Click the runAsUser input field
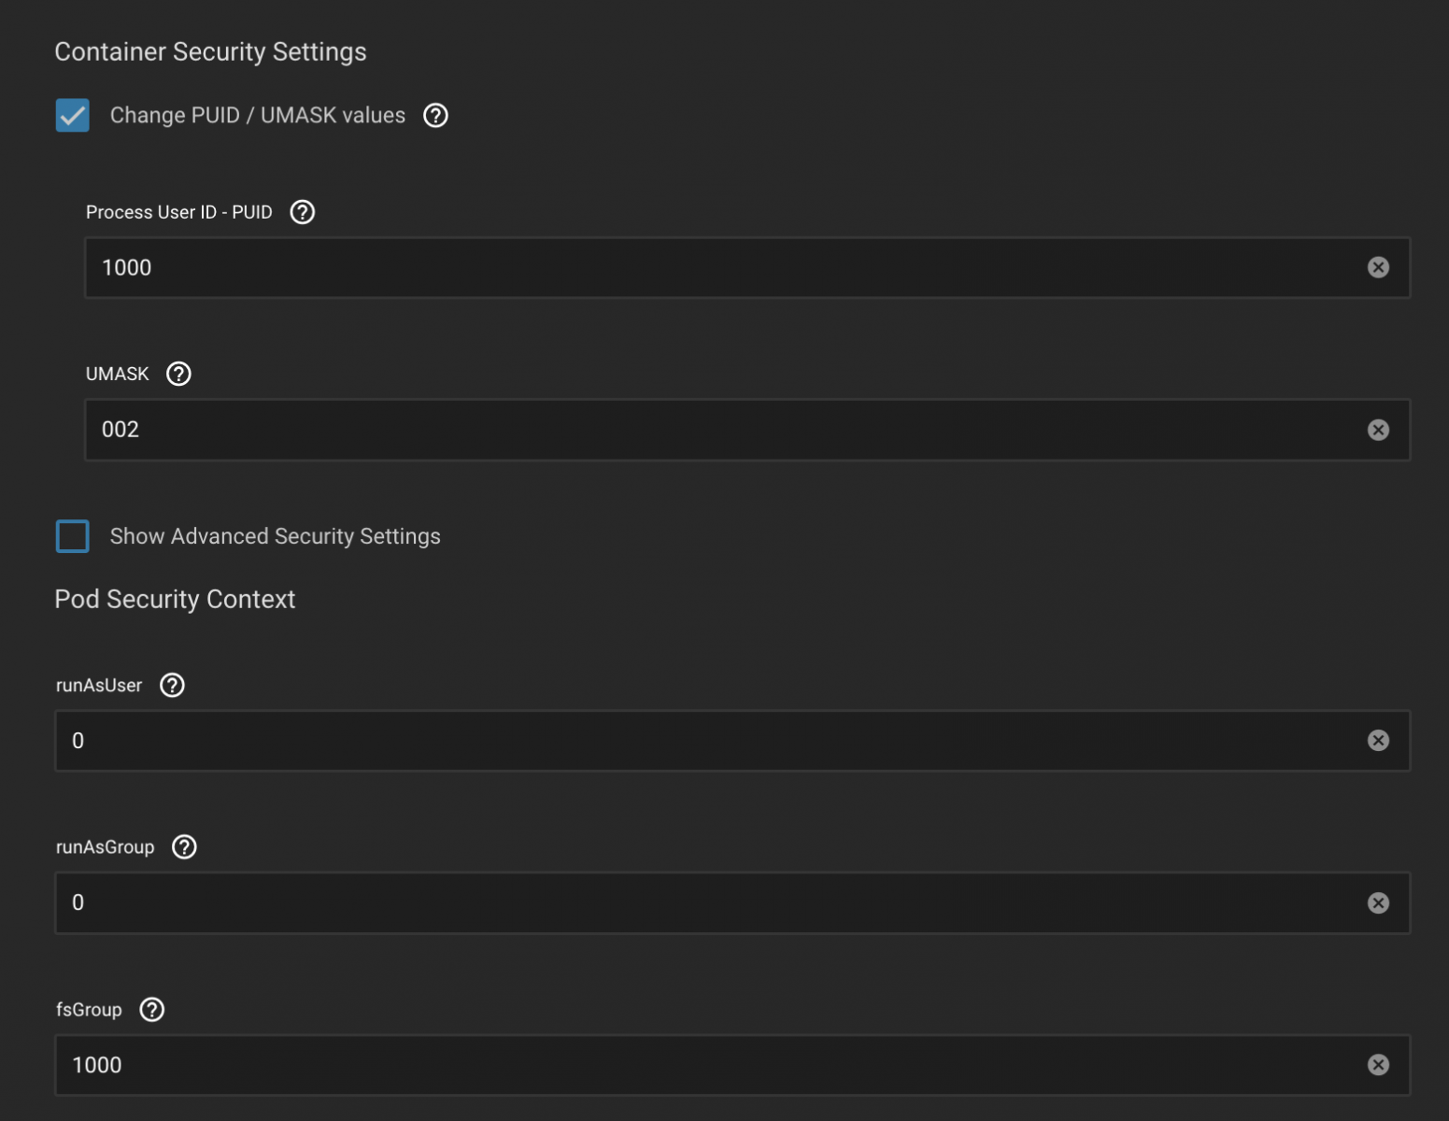This screenshot has width=1449, height=1121. (710, 741)
